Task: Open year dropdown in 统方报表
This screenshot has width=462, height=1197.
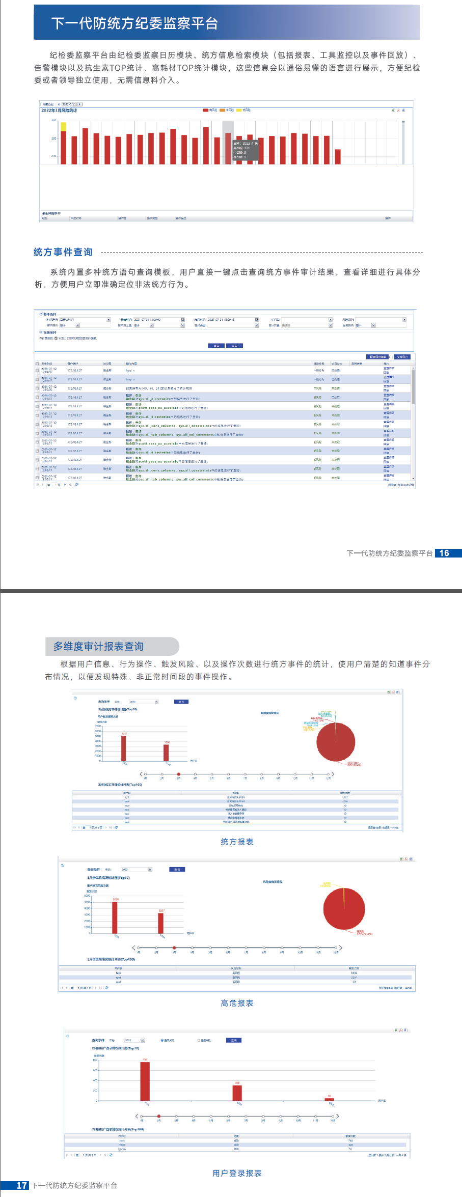Action: click(x=156, y=702)
